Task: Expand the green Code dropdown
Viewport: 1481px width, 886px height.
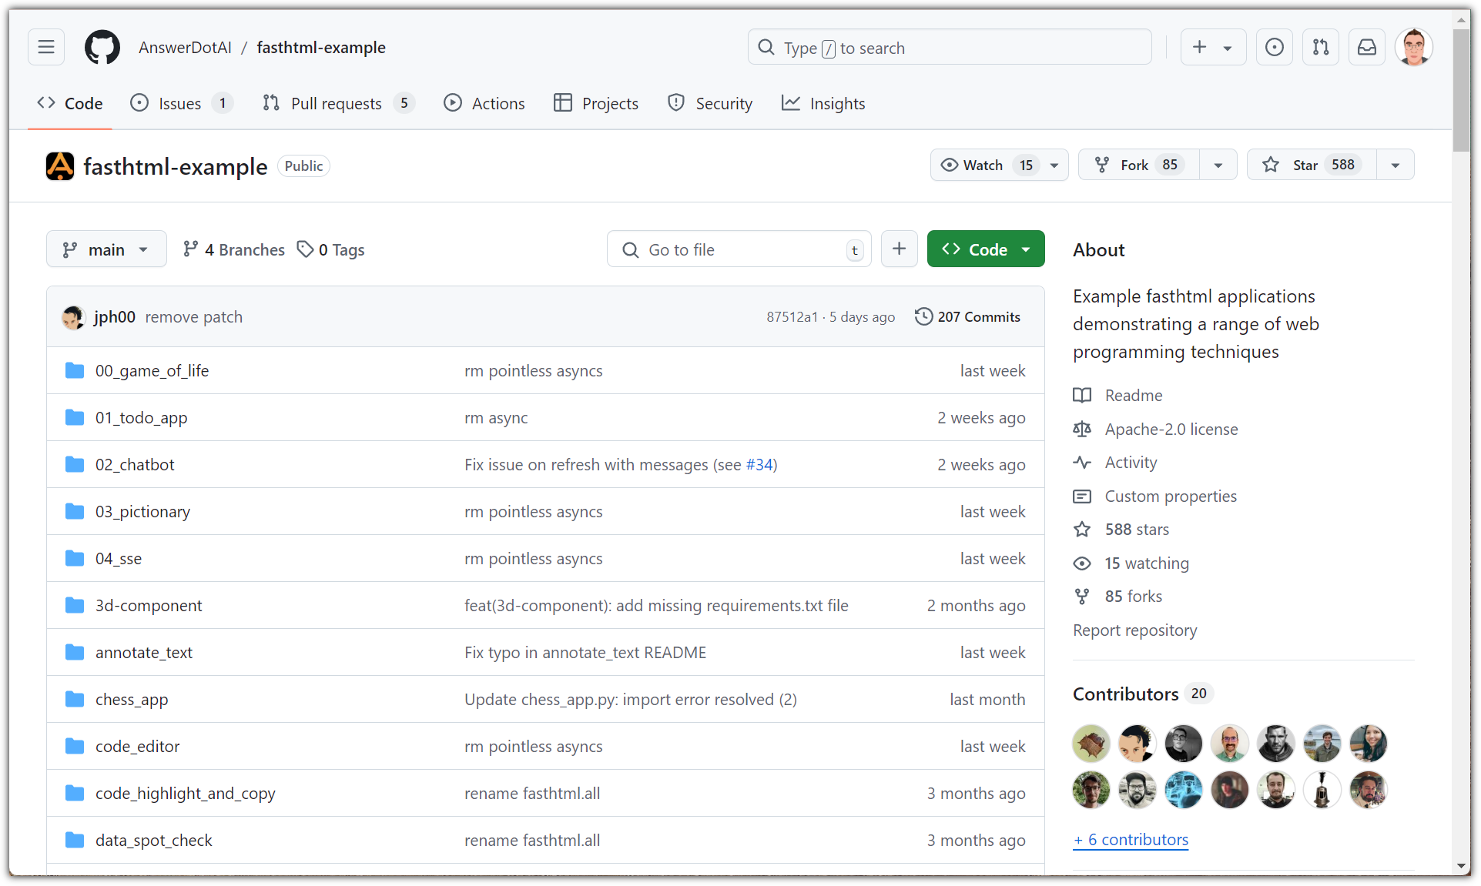Action: (986, 249)
